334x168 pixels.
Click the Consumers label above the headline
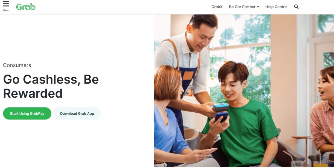pyautogui.click(x=17, y=65)
